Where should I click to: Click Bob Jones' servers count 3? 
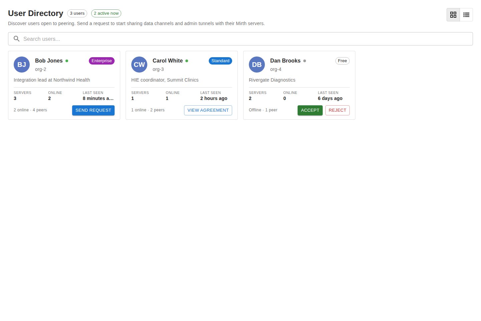point(15,98)
